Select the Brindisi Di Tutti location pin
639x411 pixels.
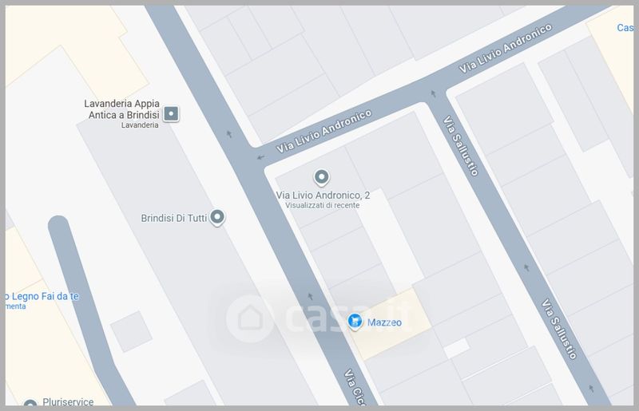pyautogui.click(x=217, y=218)
